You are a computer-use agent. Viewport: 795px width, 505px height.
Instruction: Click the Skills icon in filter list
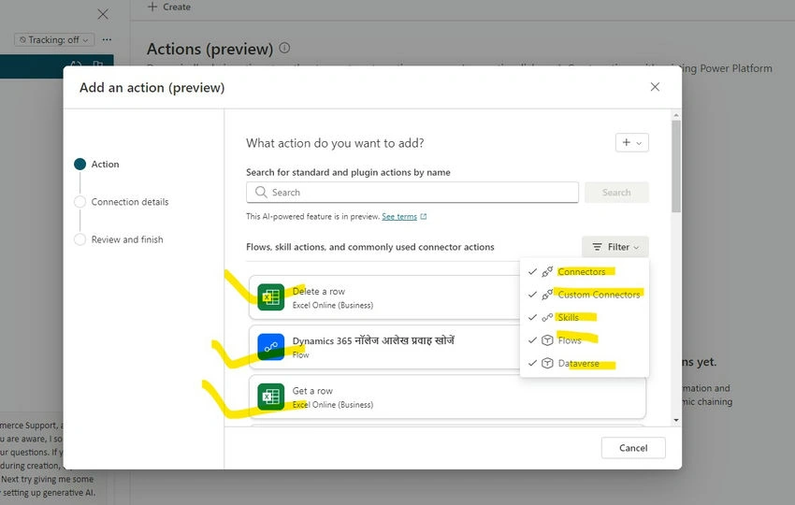coord(547,317)
